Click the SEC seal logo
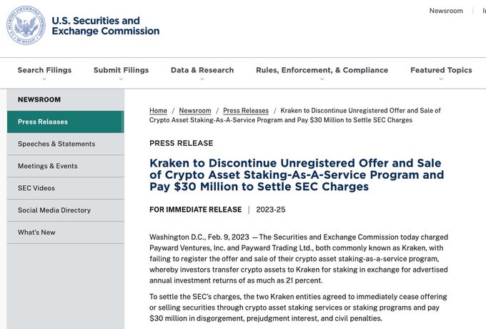Image resolution: width=486 pixels, height=329 pixels. tap(26, 26)
